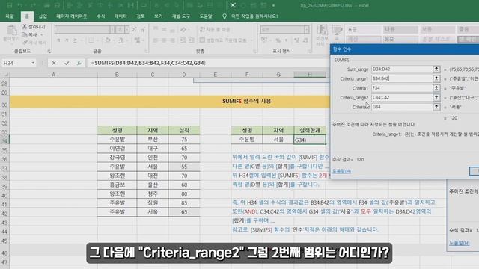This screenshot has height=269, width=479.
Task: Click the conditional formatting icon
Action: pos(322,35)
